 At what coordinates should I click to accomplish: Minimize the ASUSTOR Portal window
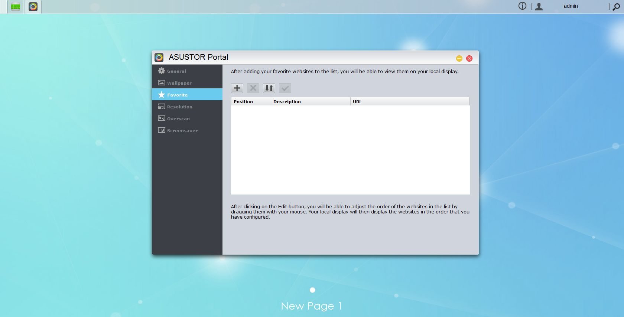[x=459, y=58]
